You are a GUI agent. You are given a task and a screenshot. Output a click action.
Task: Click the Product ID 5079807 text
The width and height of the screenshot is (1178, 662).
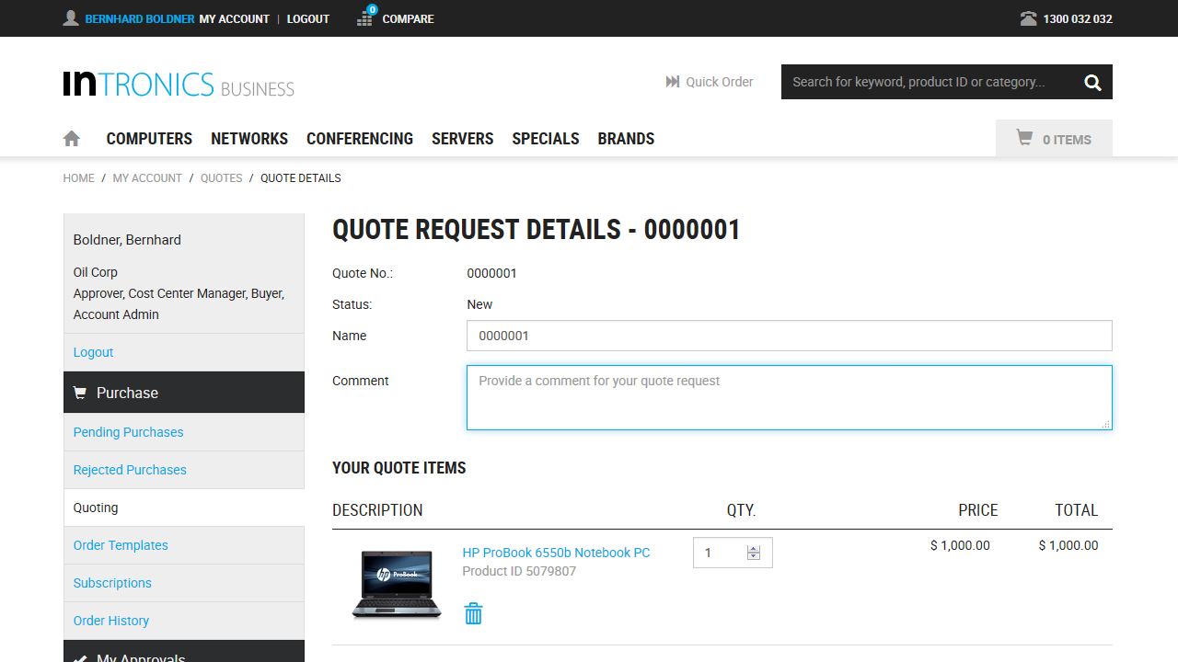tap(519, 571)
